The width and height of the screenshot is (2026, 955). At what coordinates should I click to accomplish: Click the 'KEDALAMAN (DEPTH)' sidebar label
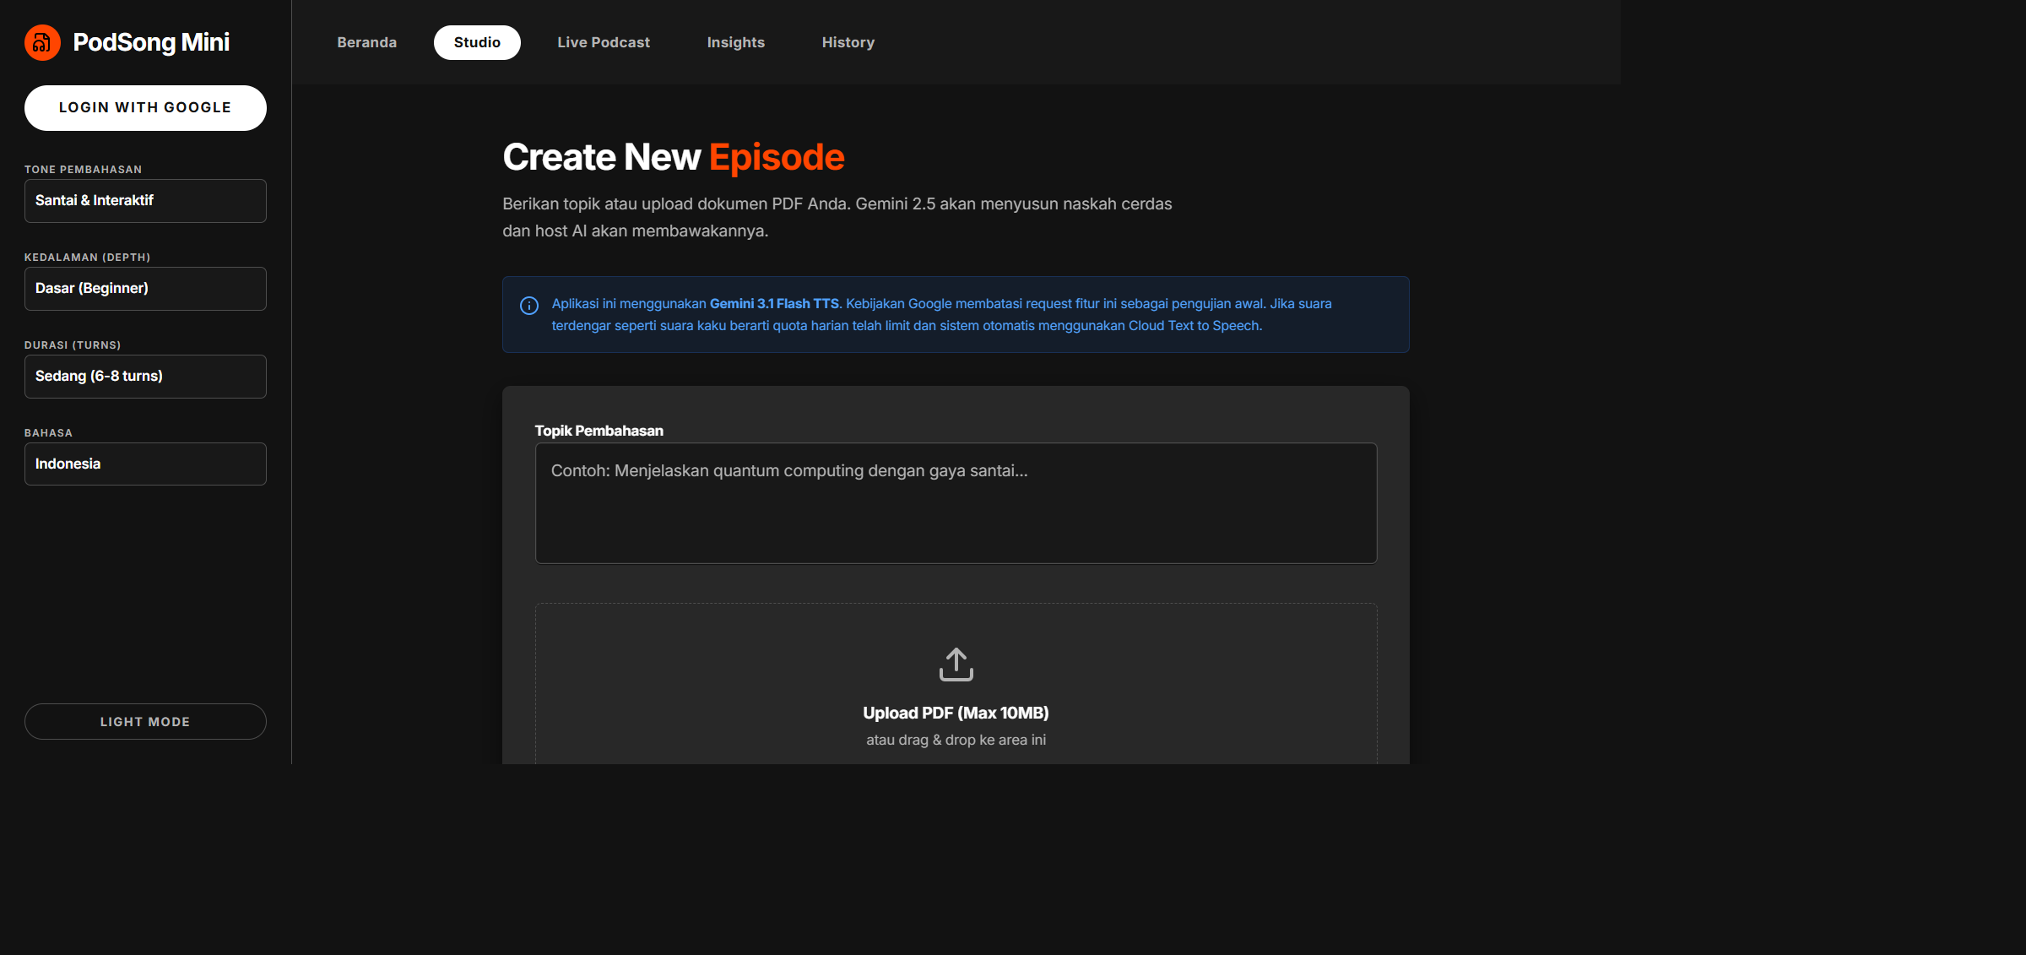(87, 258)
